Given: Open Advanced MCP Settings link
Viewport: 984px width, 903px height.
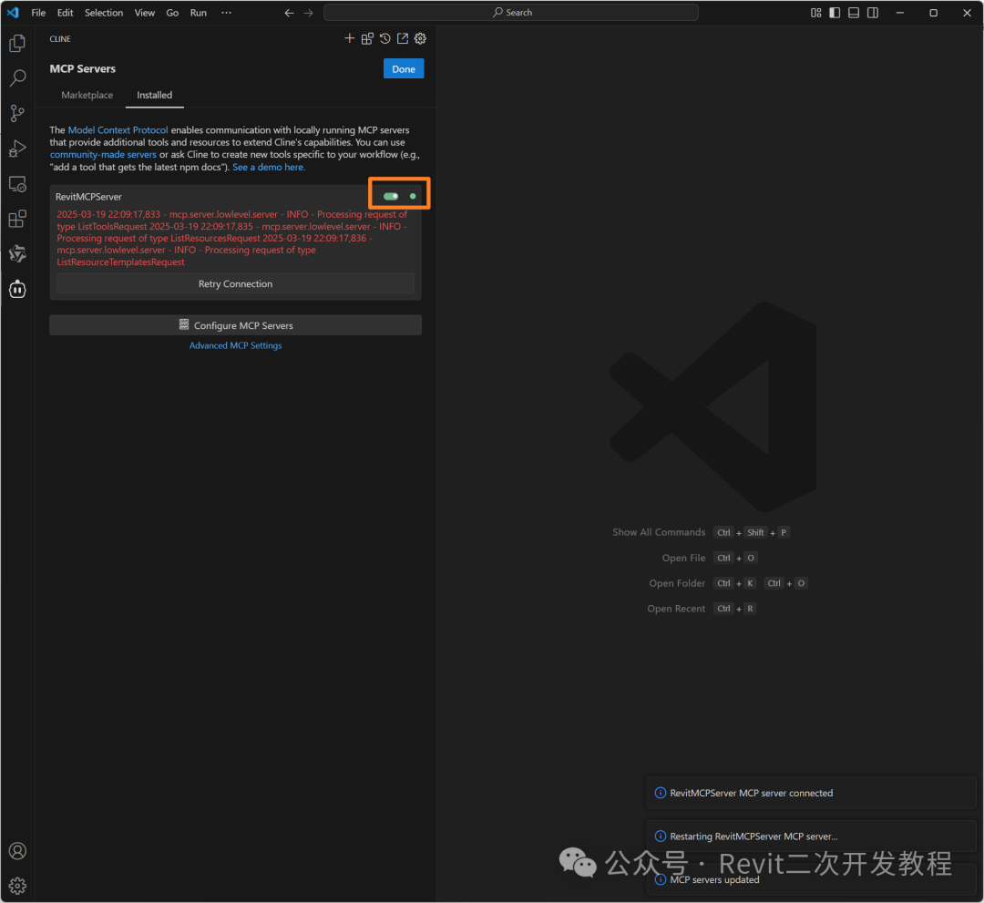Looking at the screenshot, I should (235, 345).
